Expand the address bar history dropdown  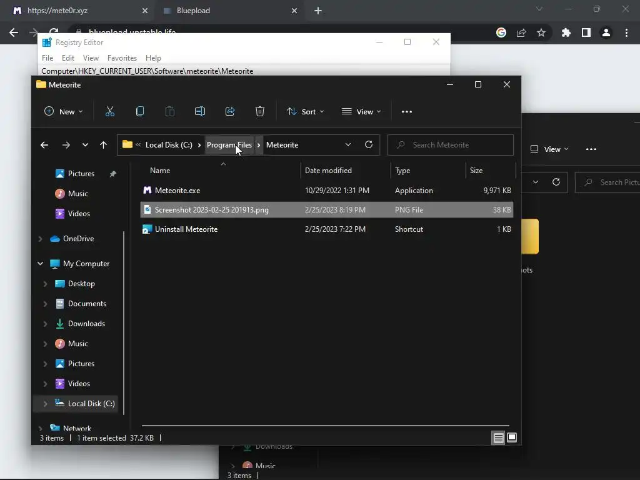[x=348, y=144]
